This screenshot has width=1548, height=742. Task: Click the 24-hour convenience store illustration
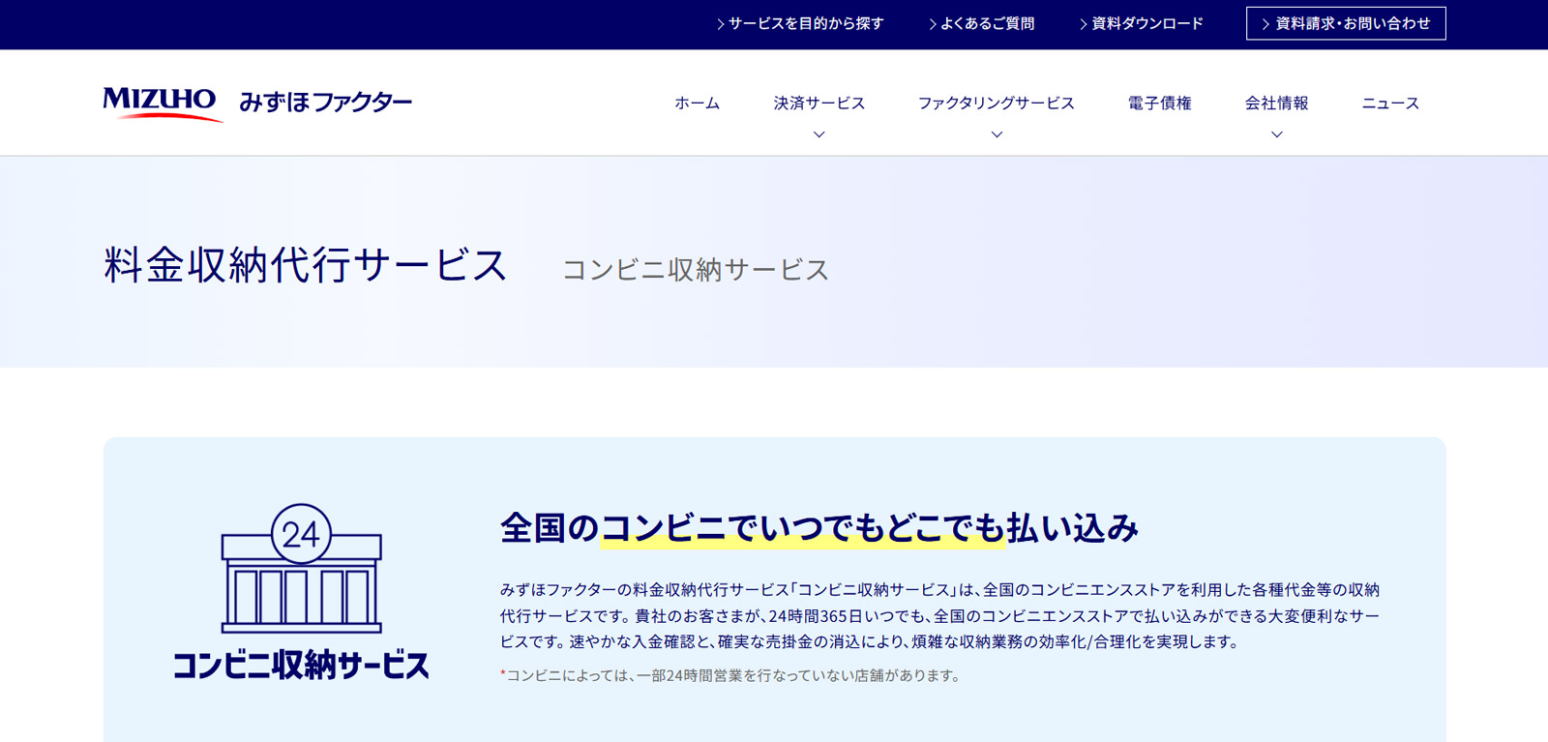tap(301, 568)
